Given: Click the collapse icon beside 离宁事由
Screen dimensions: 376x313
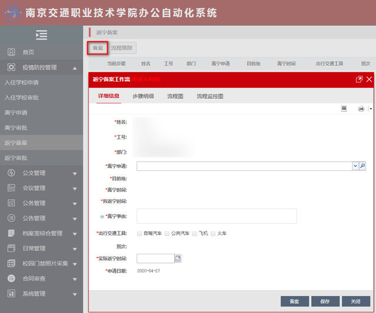Looking at the screenshot, I should coord(102,216).
